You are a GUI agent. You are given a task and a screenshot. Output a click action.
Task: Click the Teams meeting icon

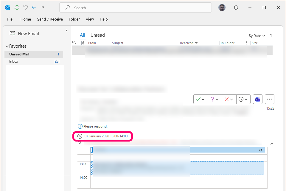click(x=257, y=99)
